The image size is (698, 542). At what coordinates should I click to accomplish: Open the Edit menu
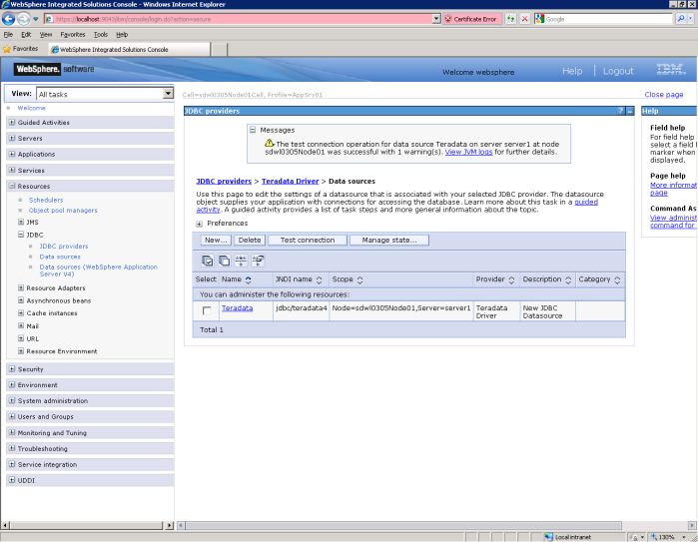pyautogui.click(x=26, y=34)
